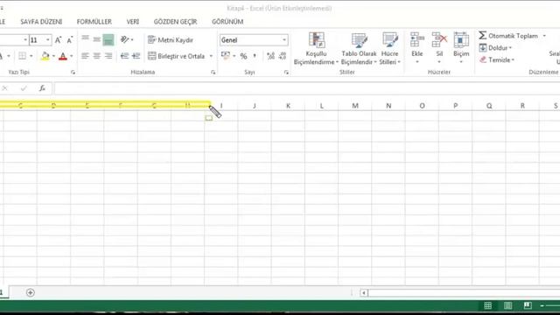Image resolution: width=560 pixels, height=315 pixels.
Task: Select column R header
Action: pos(522,106)
